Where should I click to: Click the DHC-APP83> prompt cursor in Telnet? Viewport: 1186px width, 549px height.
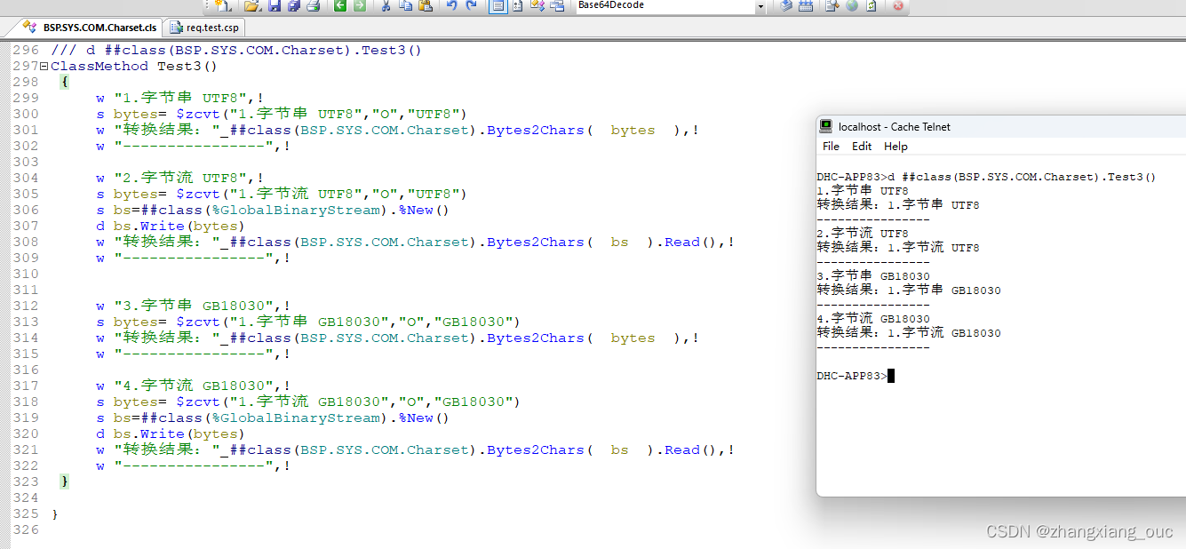tap(891, 376)
